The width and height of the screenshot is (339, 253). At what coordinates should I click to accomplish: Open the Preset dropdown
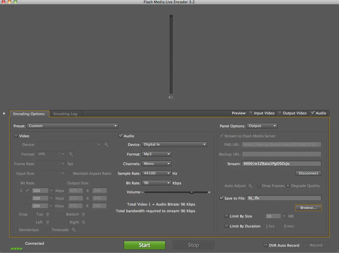tap(72, 126)
